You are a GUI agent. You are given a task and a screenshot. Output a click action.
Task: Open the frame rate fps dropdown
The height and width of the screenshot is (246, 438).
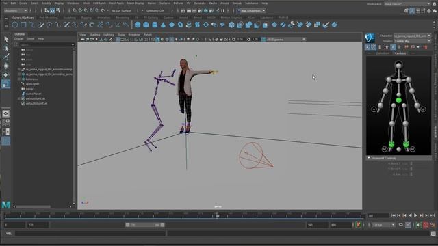click(383, 225)
